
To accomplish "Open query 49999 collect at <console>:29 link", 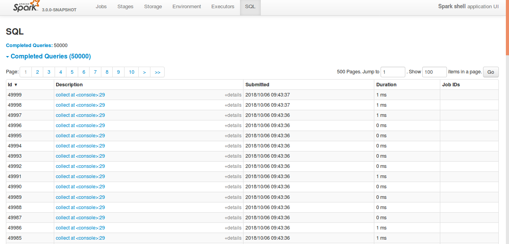I will pyautogui.click(x=80, y=95).
